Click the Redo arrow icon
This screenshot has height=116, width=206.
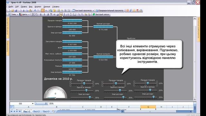pos(38,11)
